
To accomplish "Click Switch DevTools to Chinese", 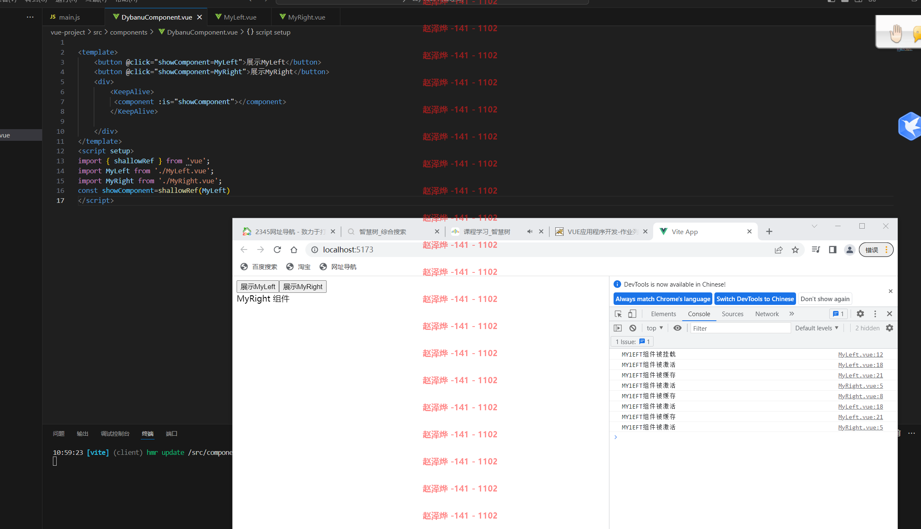I will tap(755, 299).
